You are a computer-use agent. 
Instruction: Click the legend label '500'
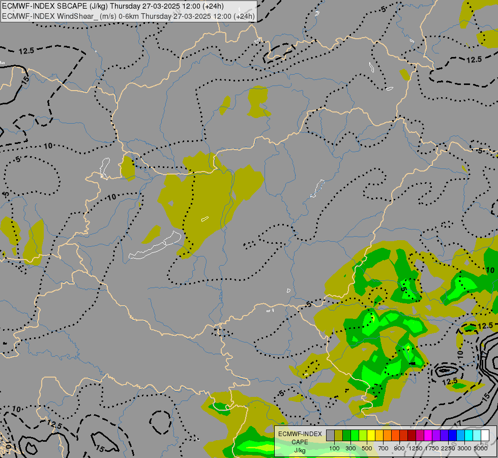click(x=367, y=448)
